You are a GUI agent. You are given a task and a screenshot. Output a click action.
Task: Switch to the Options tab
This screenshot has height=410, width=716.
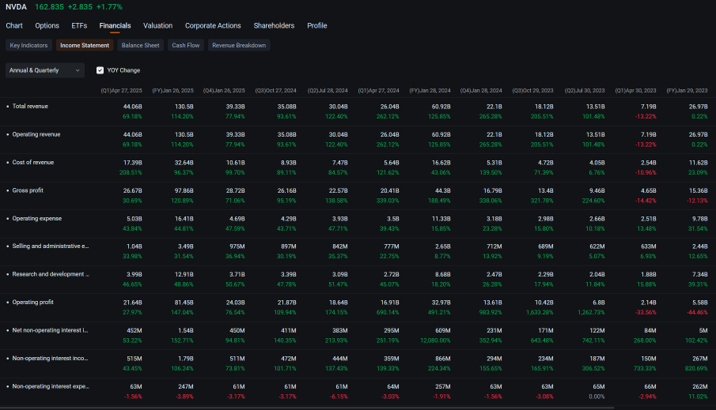47,25
